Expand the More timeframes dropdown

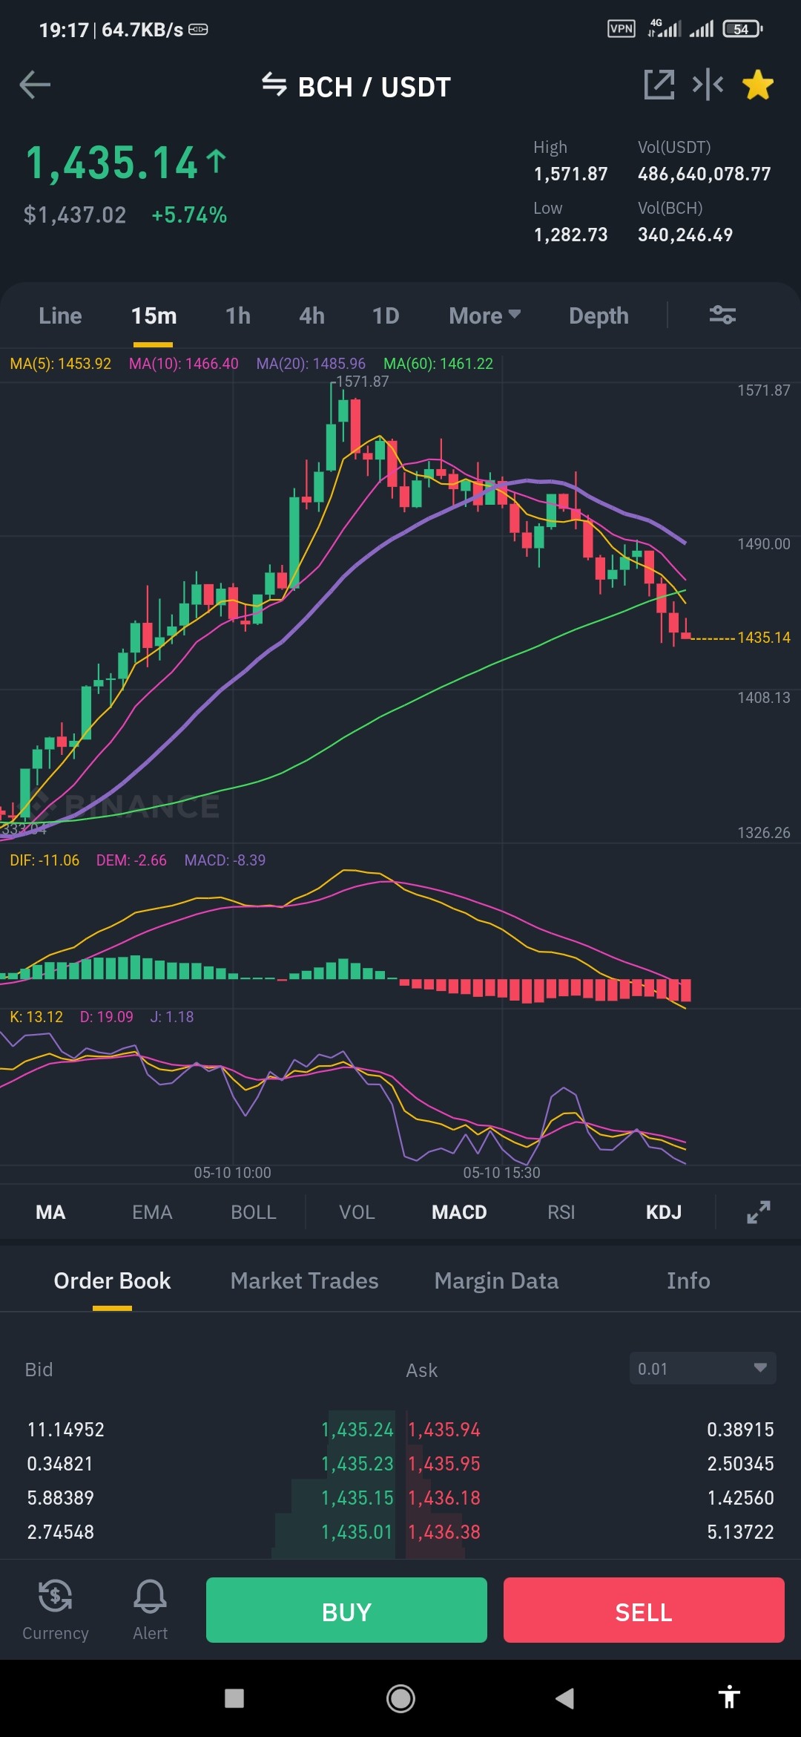[485, 315]
